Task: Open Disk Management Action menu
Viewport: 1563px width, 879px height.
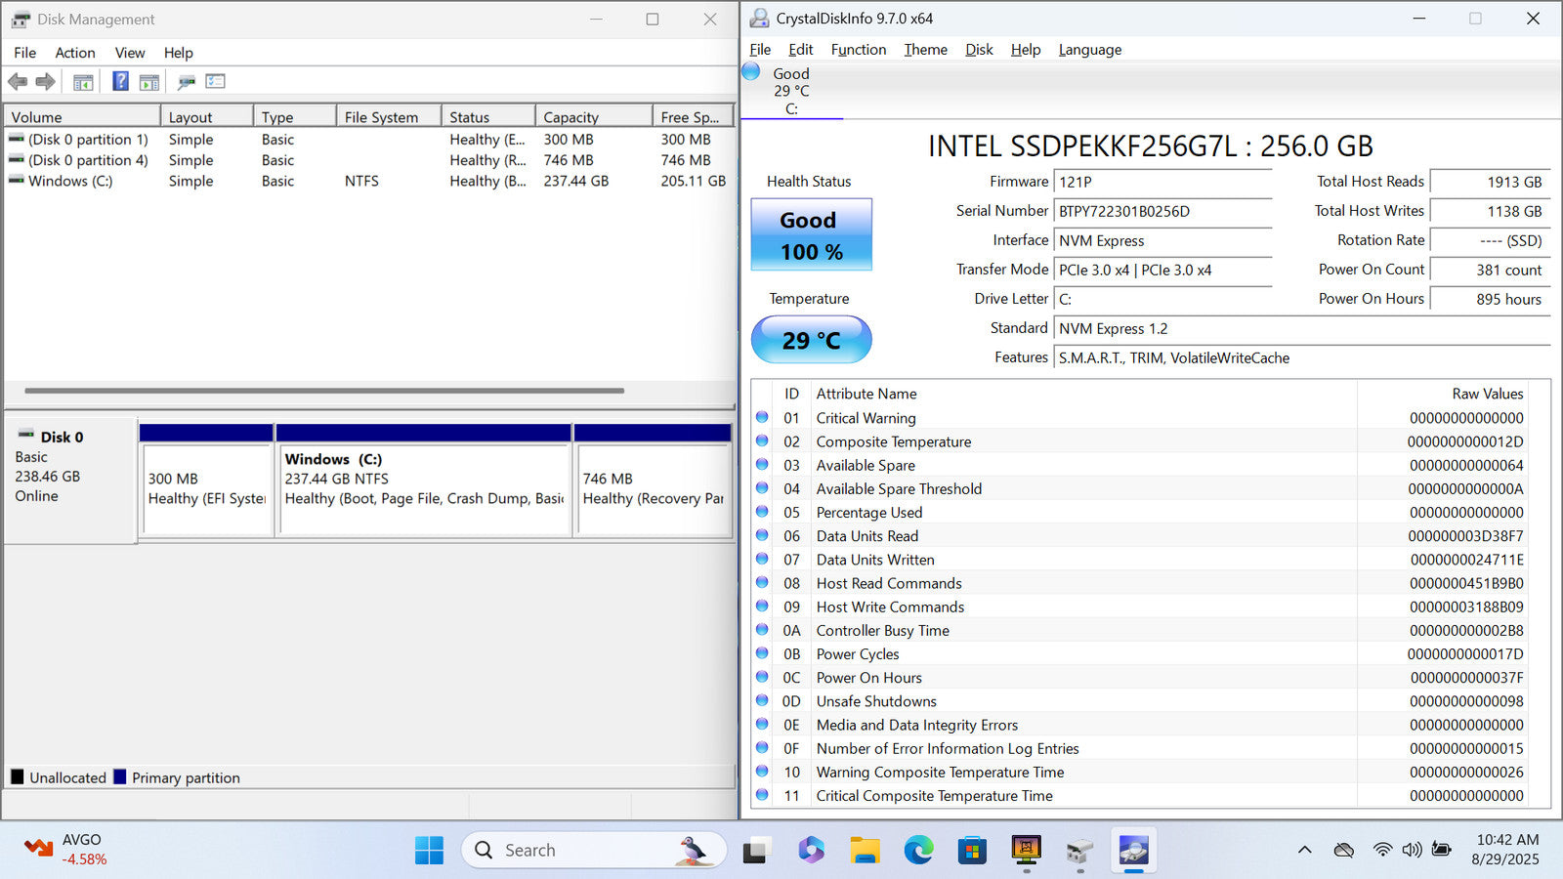Action: pos(75,53)
